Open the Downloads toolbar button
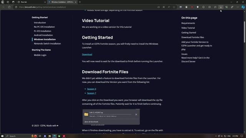Viewport: 246px width, 138px height. click(221, 7)
